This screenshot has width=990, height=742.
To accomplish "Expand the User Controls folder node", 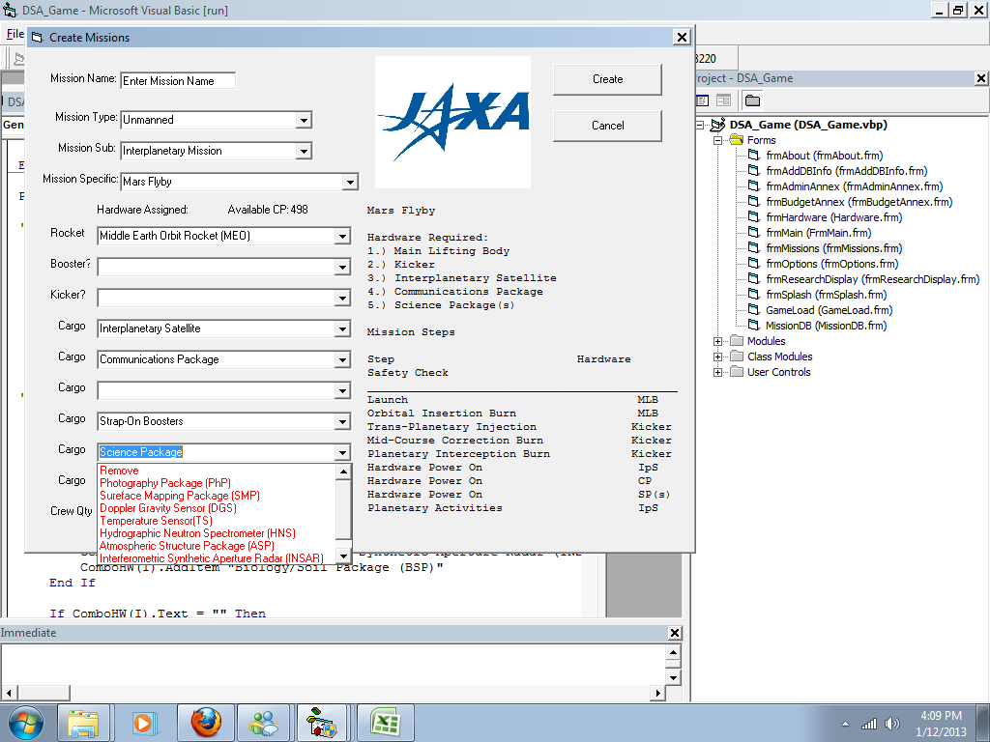I will point(718,372).
